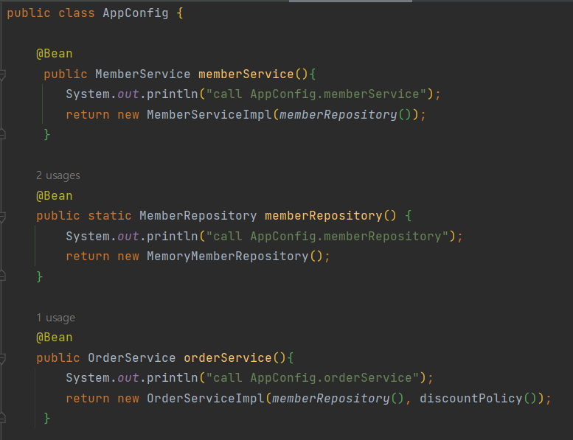Click the OrderService return type
The height and width of the screenshot is (440, 573).
click(131, 358)
